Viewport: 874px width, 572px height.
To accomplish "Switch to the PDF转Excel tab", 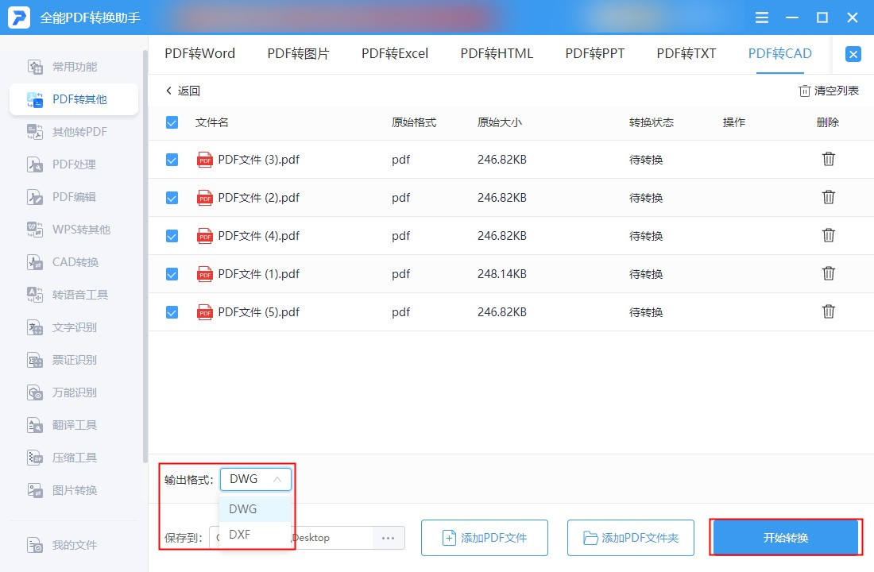I will 394,54.
